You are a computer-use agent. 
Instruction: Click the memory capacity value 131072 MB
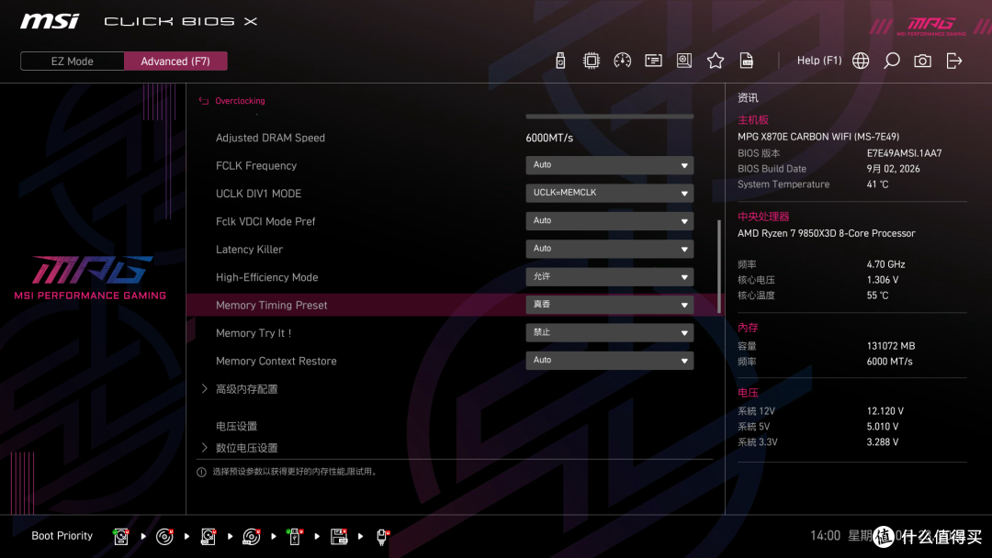pyautogui.click(x=891, y=346)
